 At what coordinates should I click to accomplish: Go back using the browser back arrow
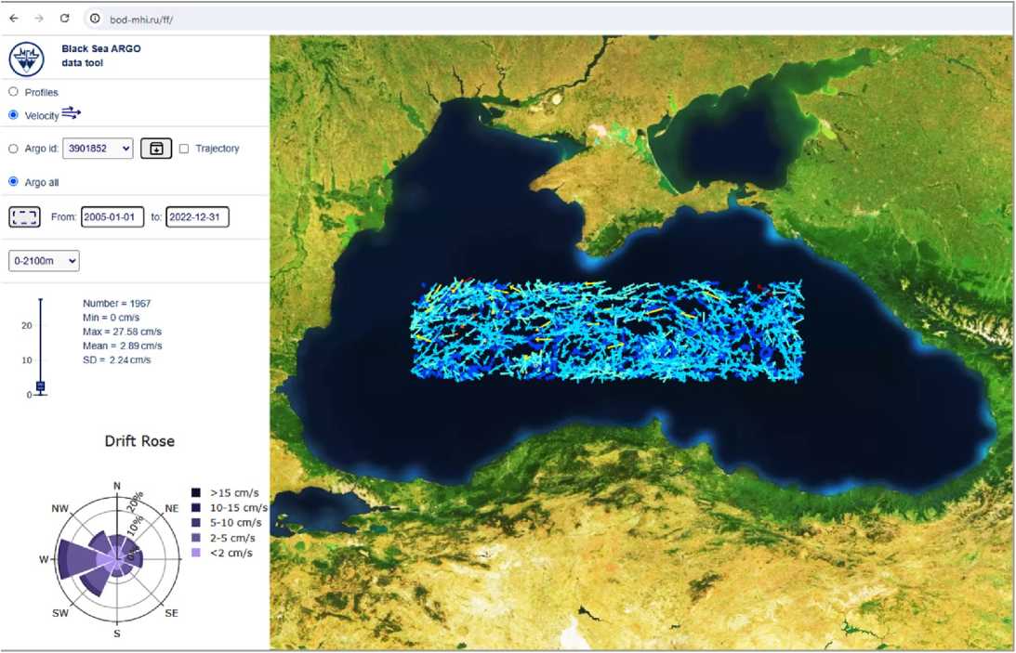pos(13,19)
